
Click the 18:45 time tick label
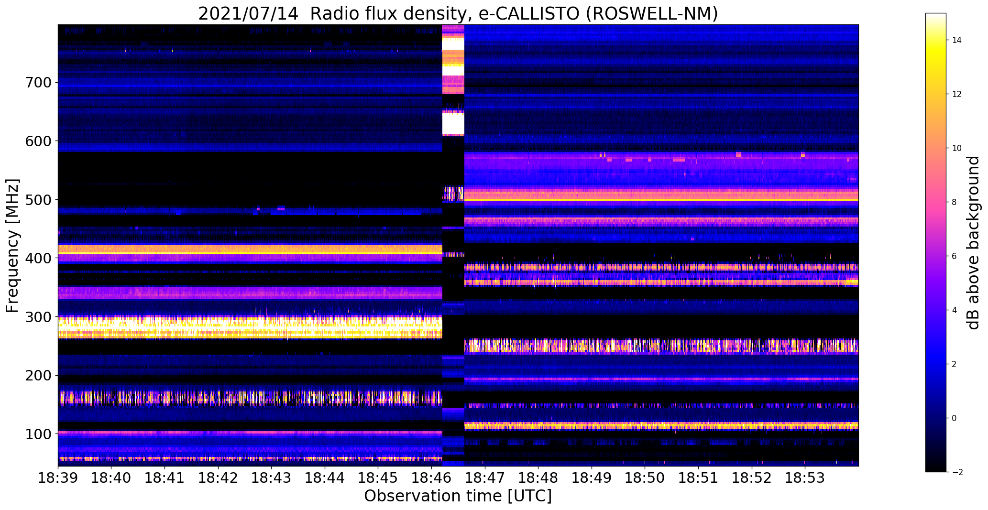(x=378, y=478)
